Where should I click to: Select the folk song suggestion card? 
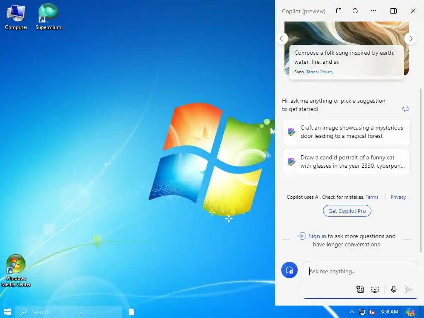(347, 62)
